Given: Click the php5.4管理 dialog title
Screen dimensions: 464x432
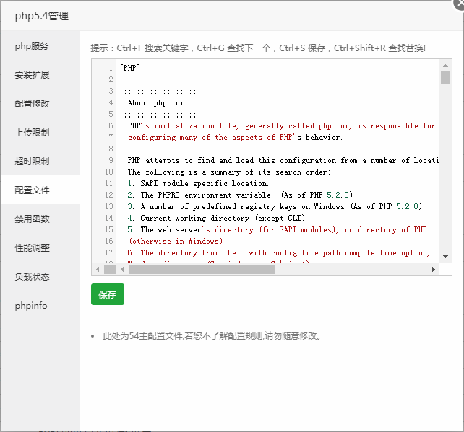Looking at the screenshot, I should tap(42, 16).
